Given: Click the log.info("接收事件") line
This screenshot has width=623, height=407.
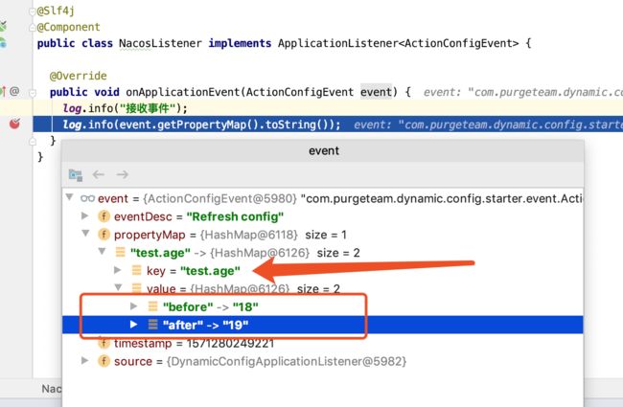Looking at the screenshot, I should 125,108.
